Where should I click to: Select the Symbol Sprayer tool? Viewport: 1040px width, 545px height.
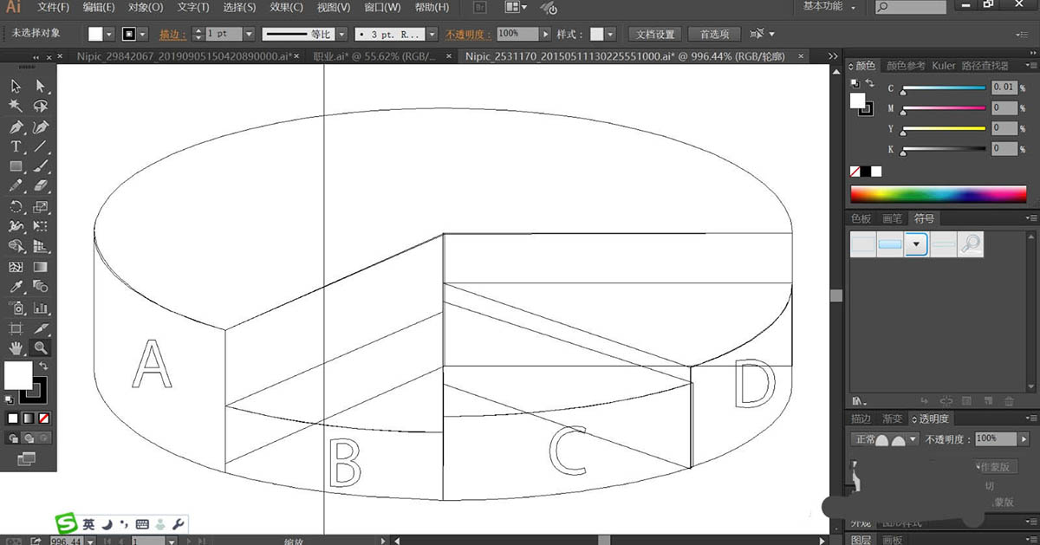coord(16,308)
